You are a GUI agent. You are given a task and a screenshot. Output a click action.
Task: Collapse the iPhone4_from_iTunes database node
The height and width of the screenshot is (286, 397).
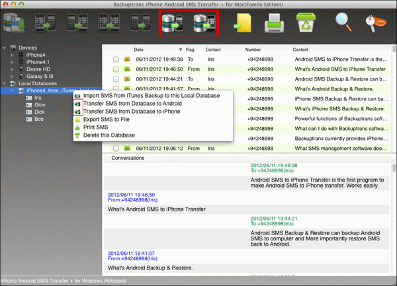pyautogui.click(x=12, y=90)
